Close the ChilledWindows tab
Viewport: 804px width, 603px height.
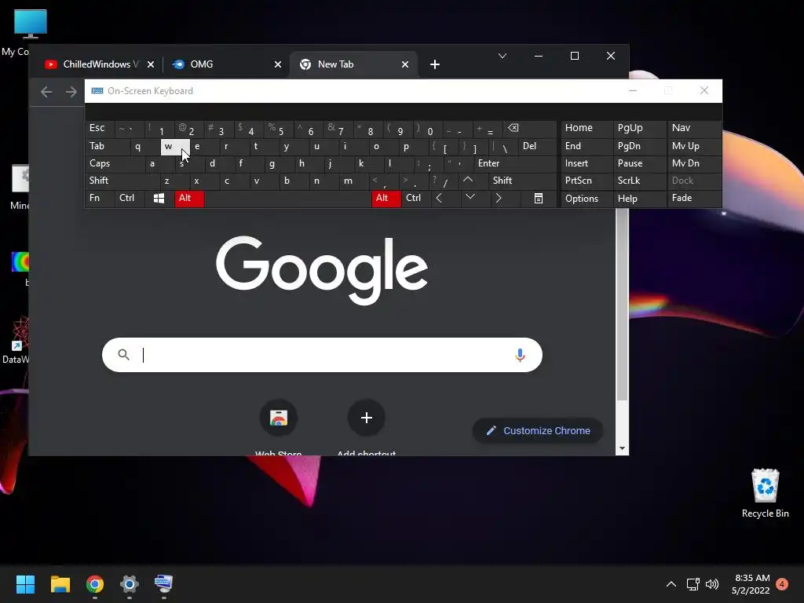point(151,64)
